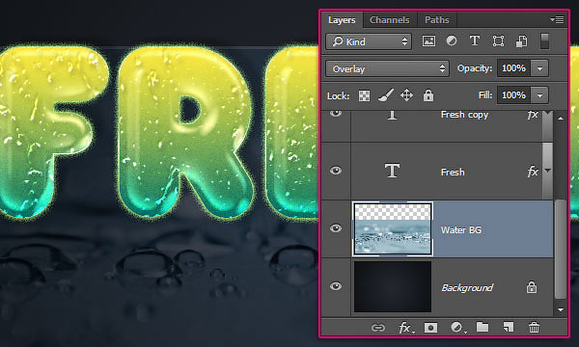The image size is (579, 347).
Task: Click layers list scroll up arrow
Action: point(561,118)
